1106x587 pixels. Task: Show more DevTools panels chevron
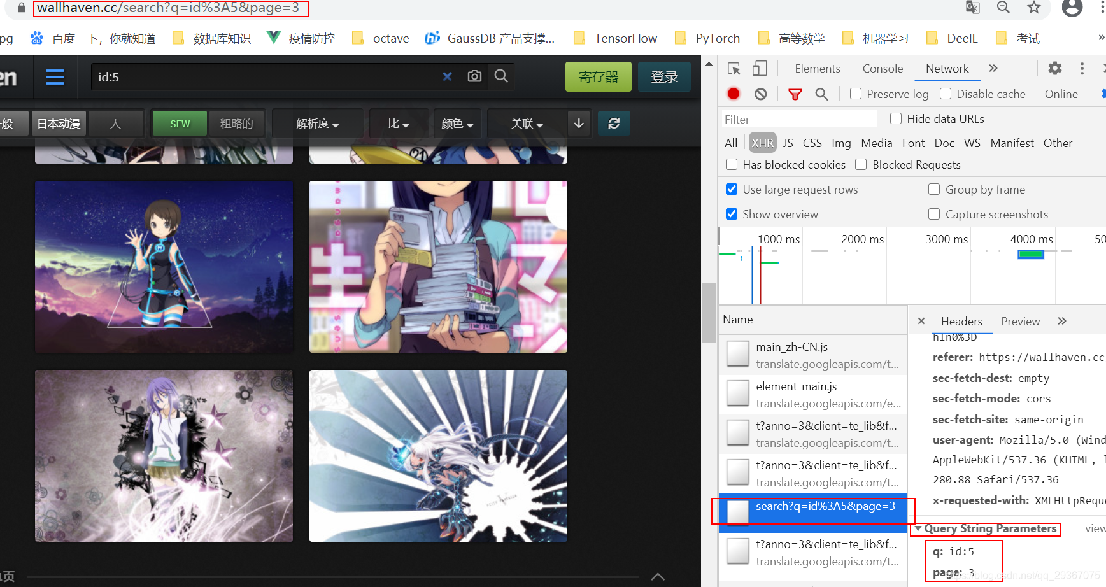coord(993,68)
